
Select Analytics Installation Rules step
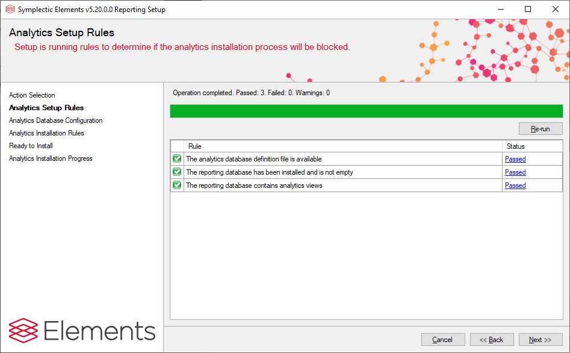pos(46,133)
